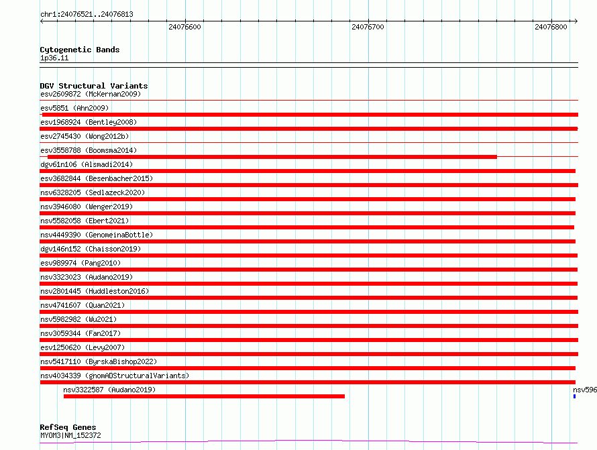Click the red bar under nsv5582058 Ebert2021
Screen dimensions: 597x450
(x=307, y=227)
